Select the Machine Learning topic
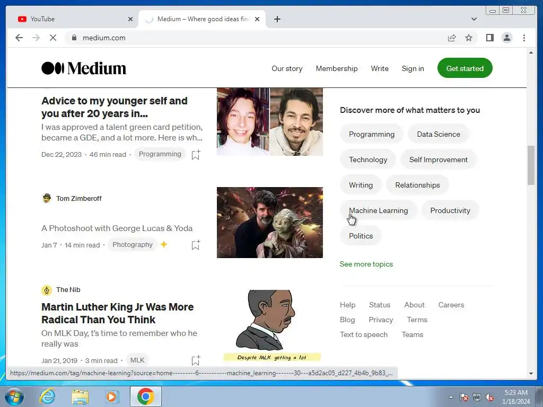Screen dimensions: 543x407 [378, 210]
